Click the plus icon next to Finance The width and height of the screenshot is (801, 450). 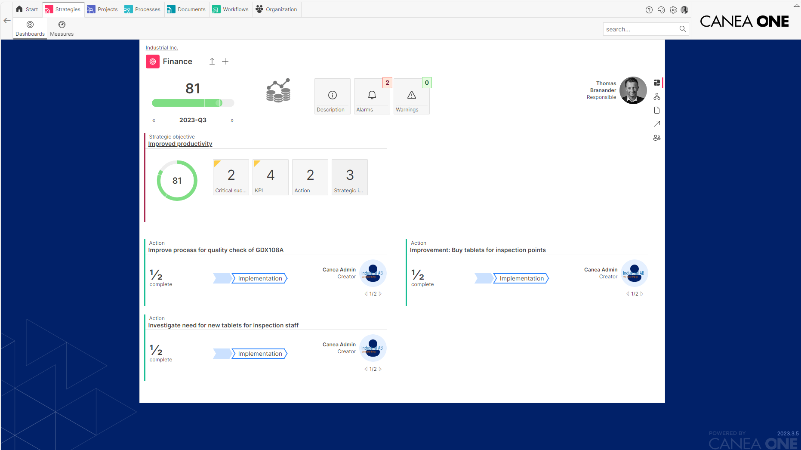(x=225, y=62)
